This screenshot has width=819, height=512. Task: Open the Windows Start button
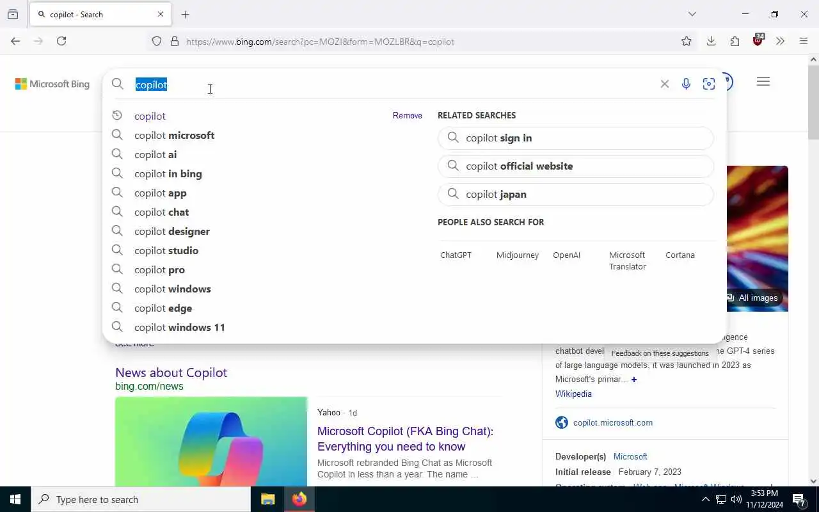[x=15, y=499]
